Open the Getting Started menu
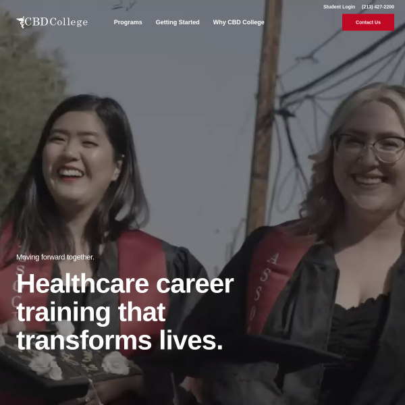 click(178, 22)
